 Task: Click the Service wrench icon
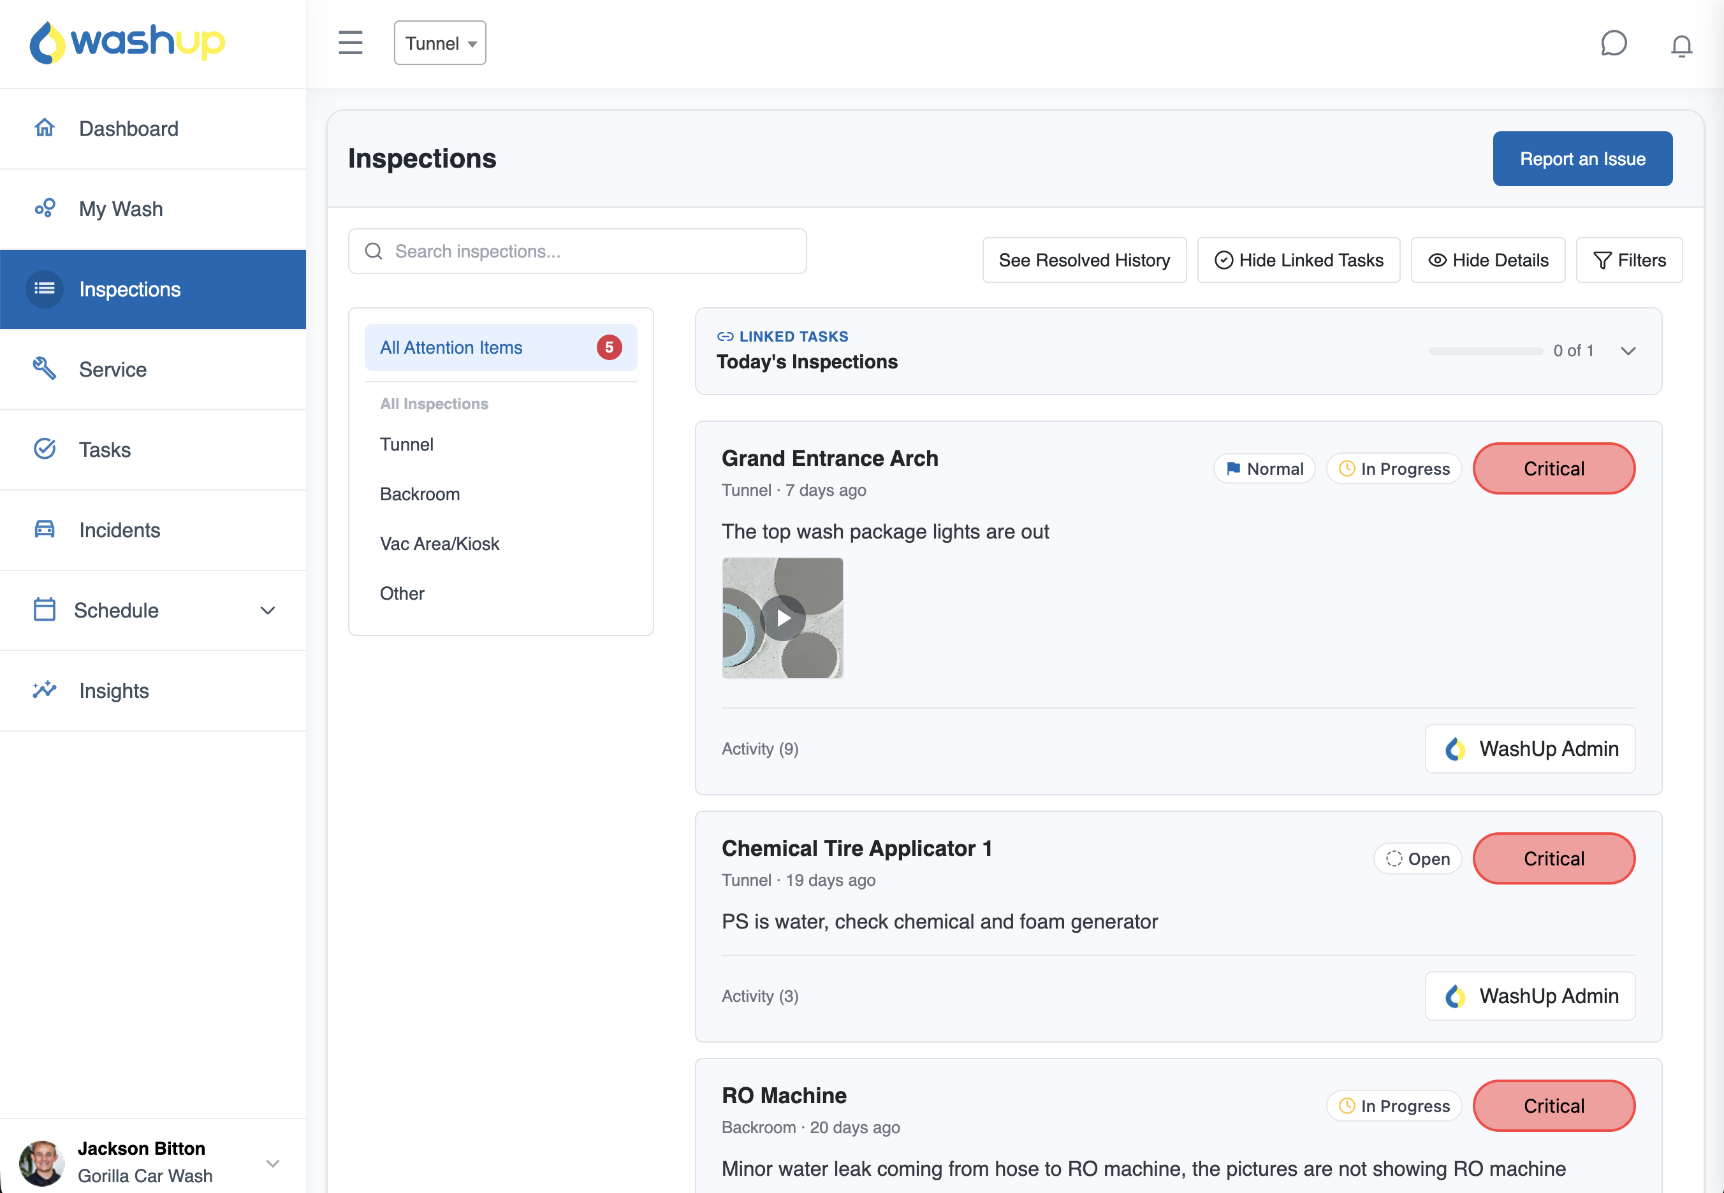(45, 368)
